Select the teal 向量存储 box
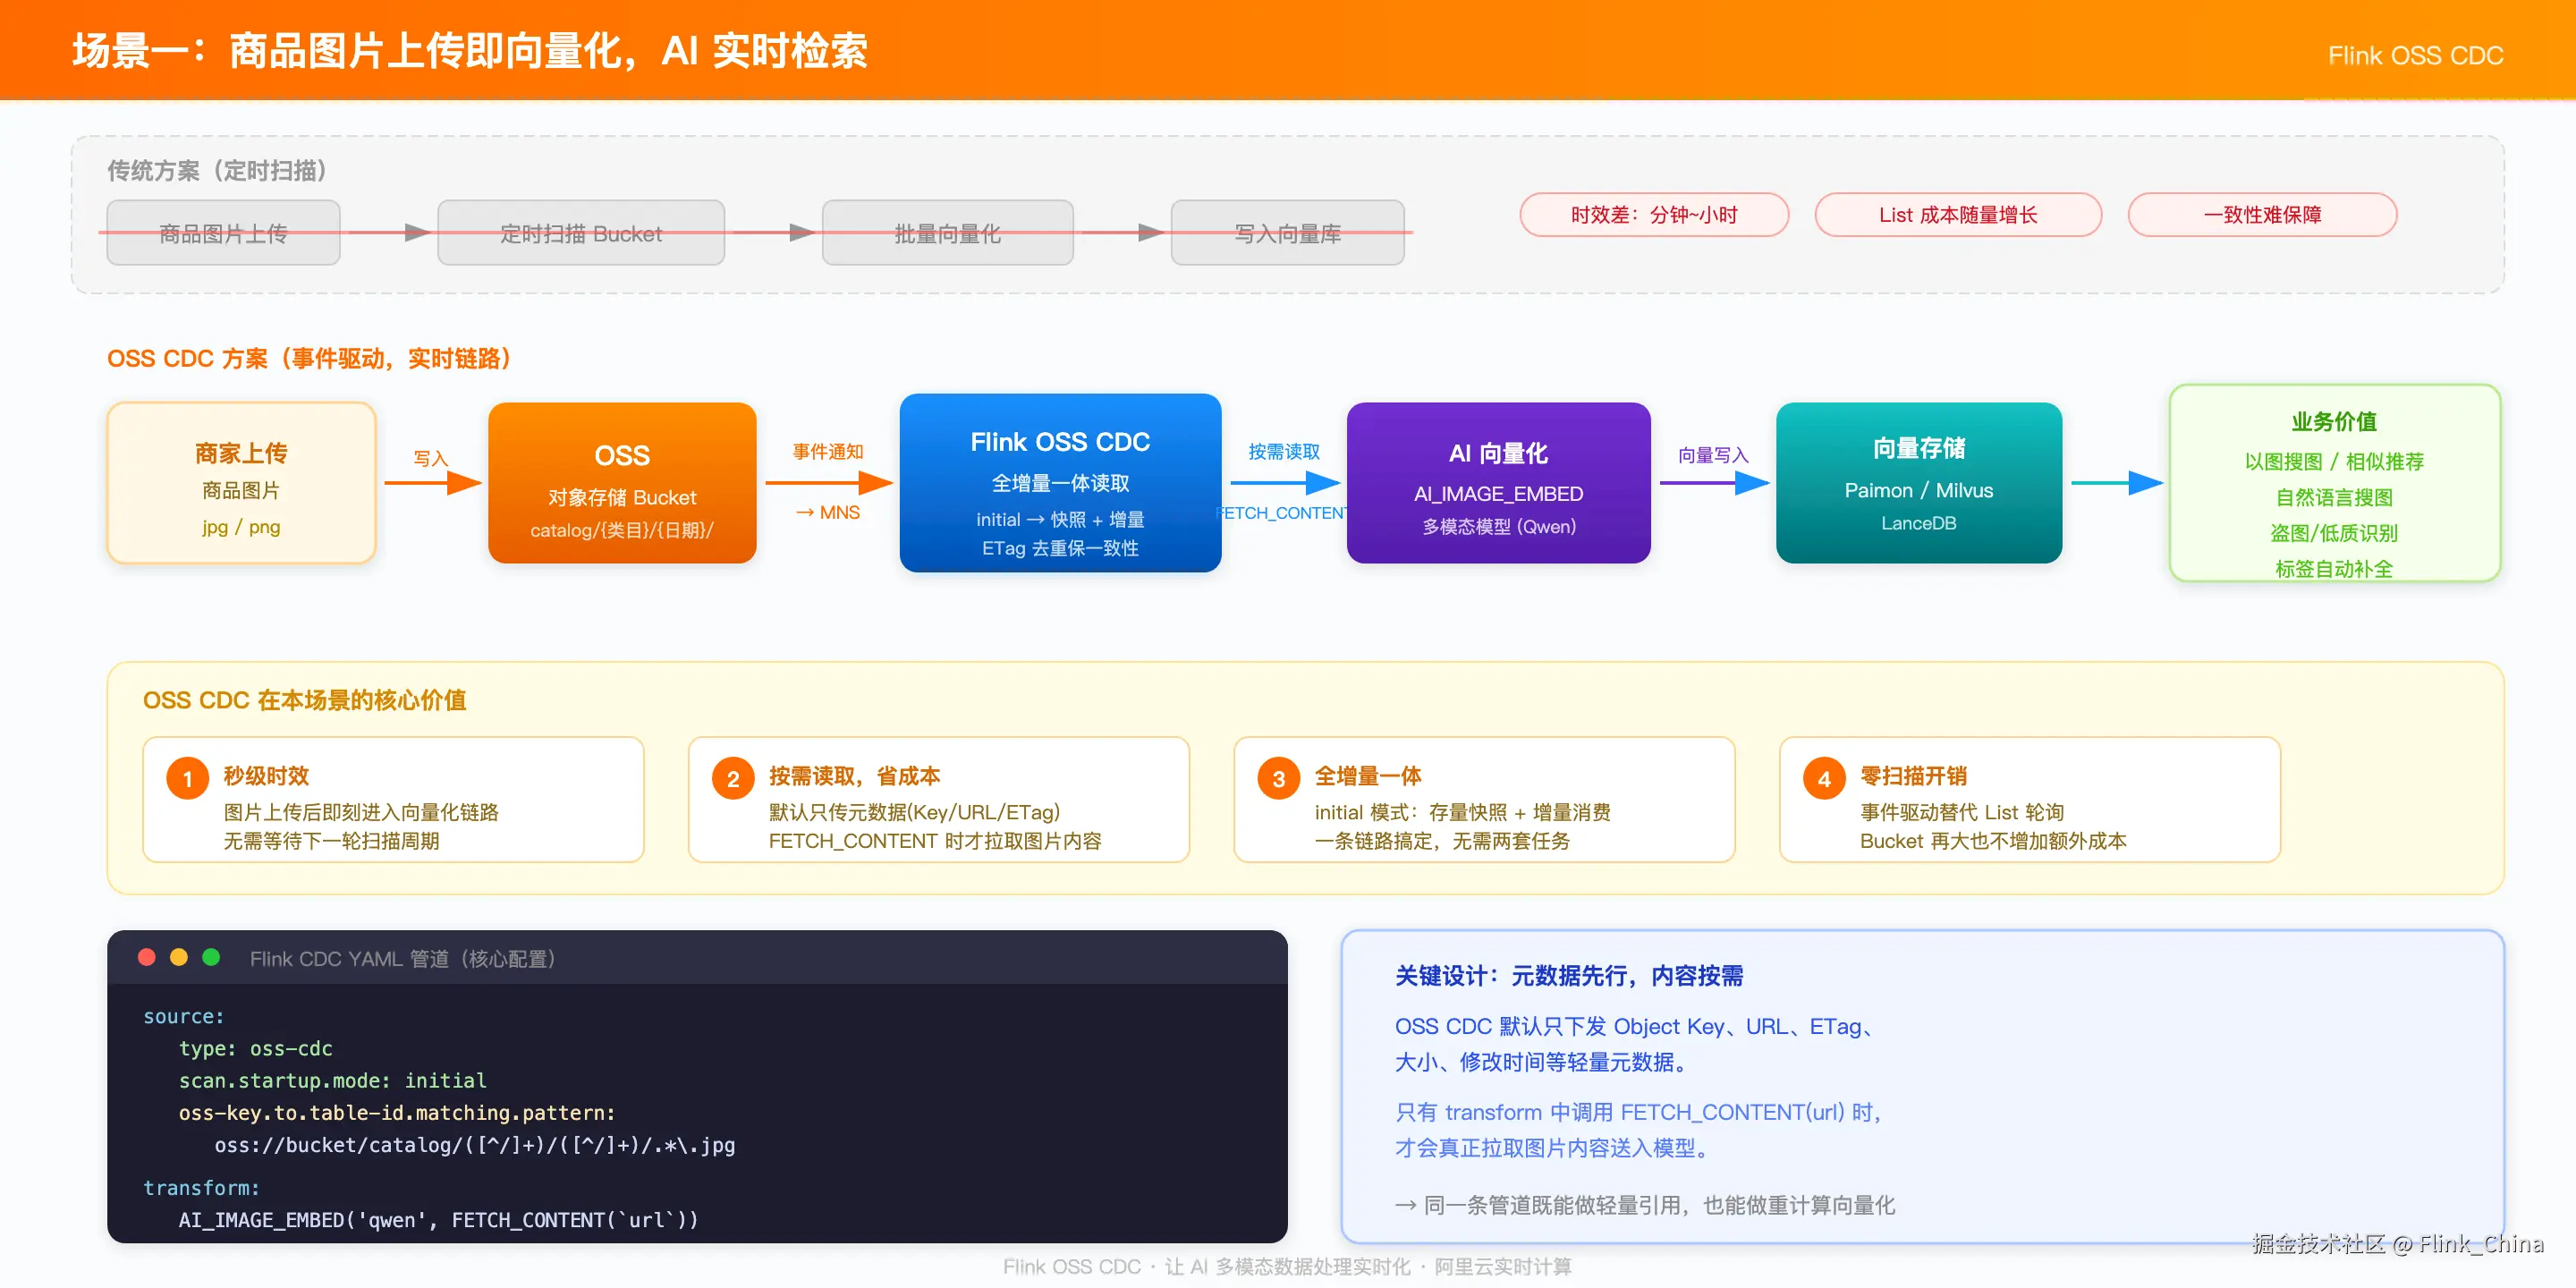Screen dimensions: 2576x1288 pos(1918,483)
